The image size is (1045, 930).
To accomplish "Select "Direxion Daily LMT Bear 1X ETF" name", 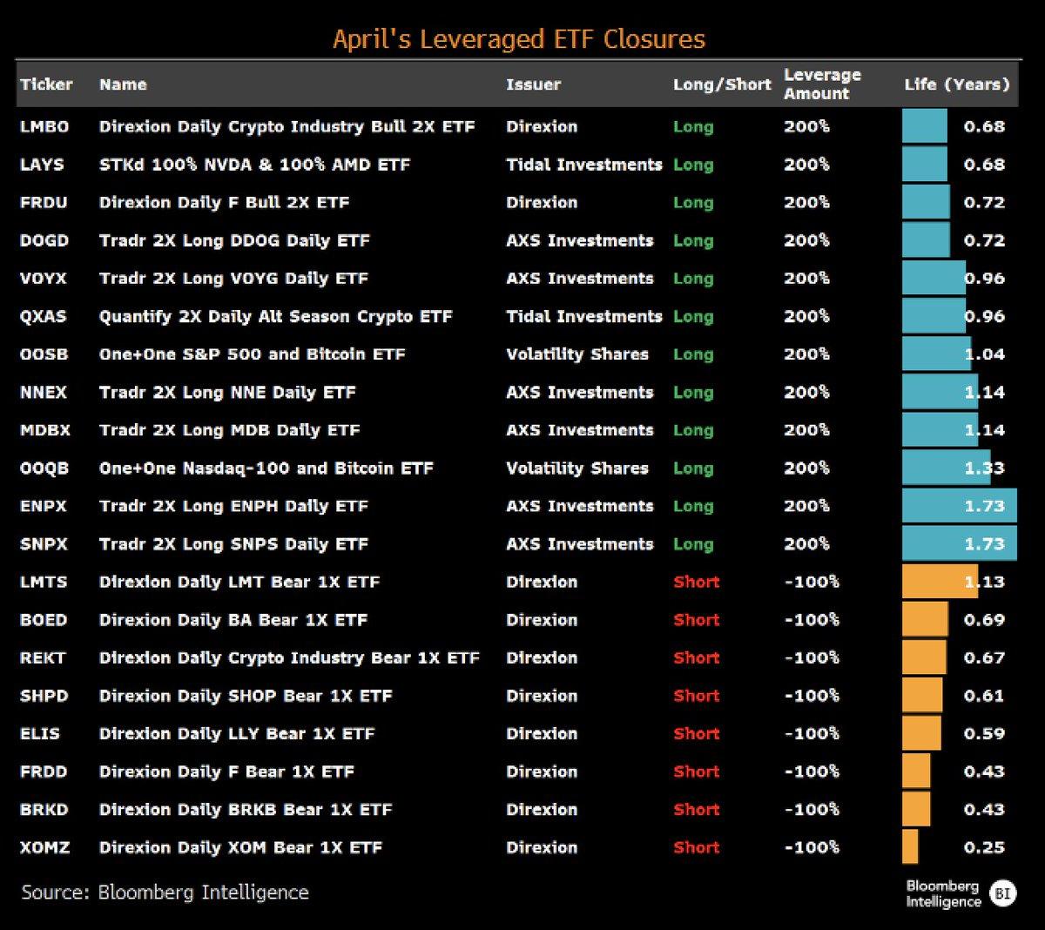I will click(x=239, y=582).
